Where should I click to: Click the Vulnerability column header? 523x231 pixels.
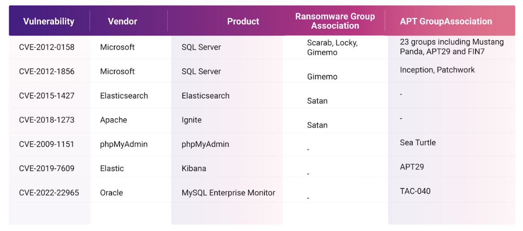tap(49, 21)
